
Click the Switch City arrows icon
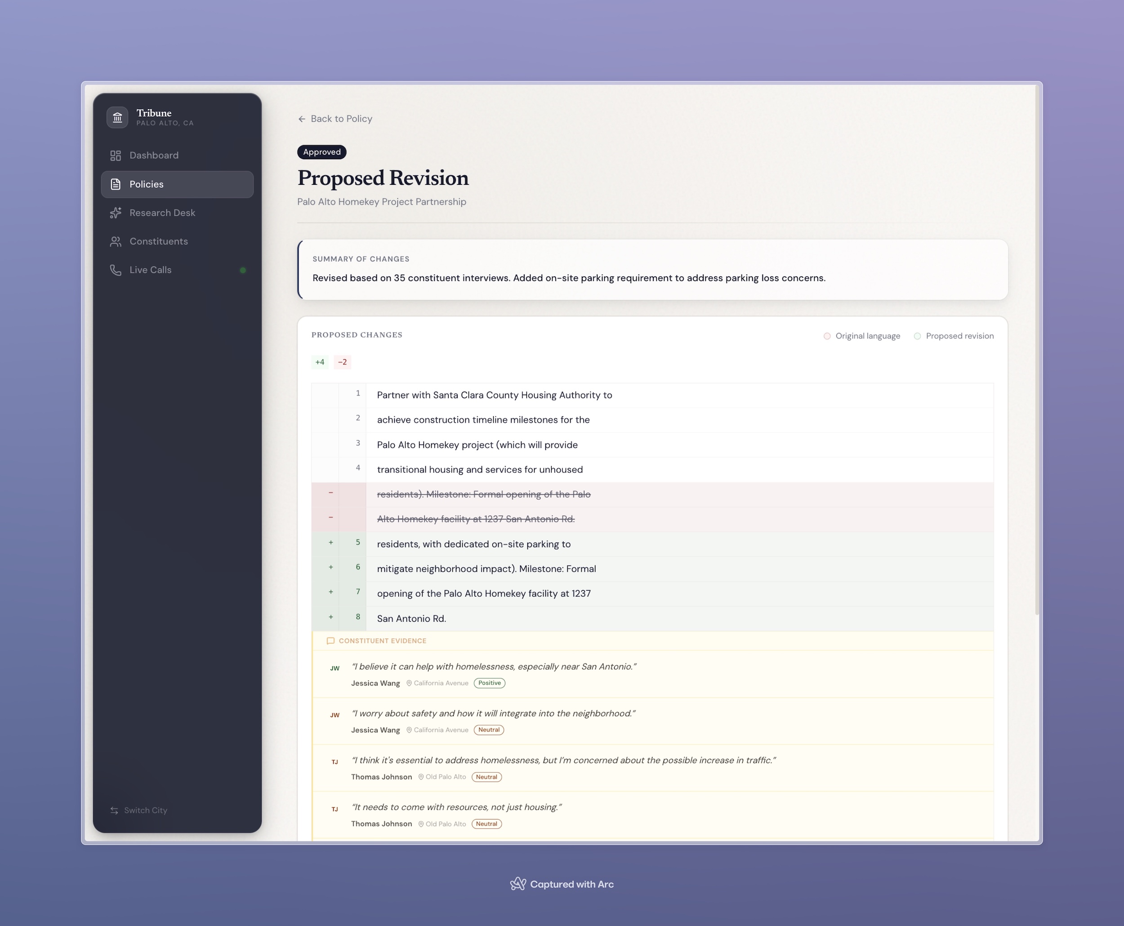[114, 810]
